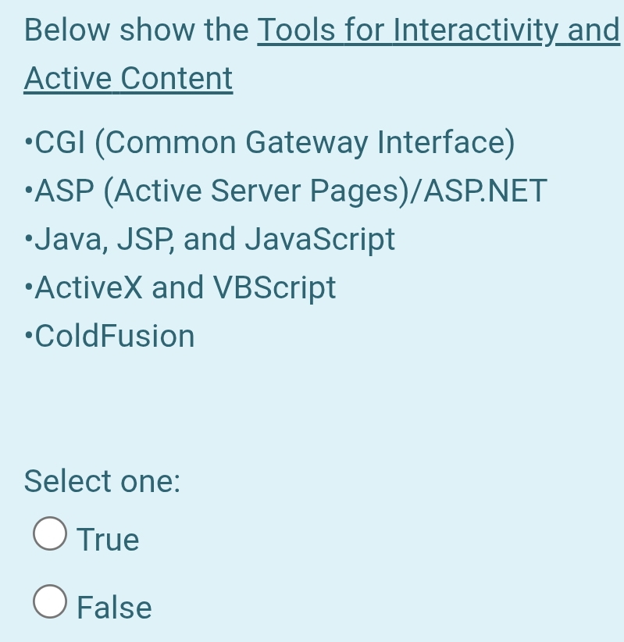Click the "ASP (Active Server Pages)/ASP.NET" line

pos(291,191)
